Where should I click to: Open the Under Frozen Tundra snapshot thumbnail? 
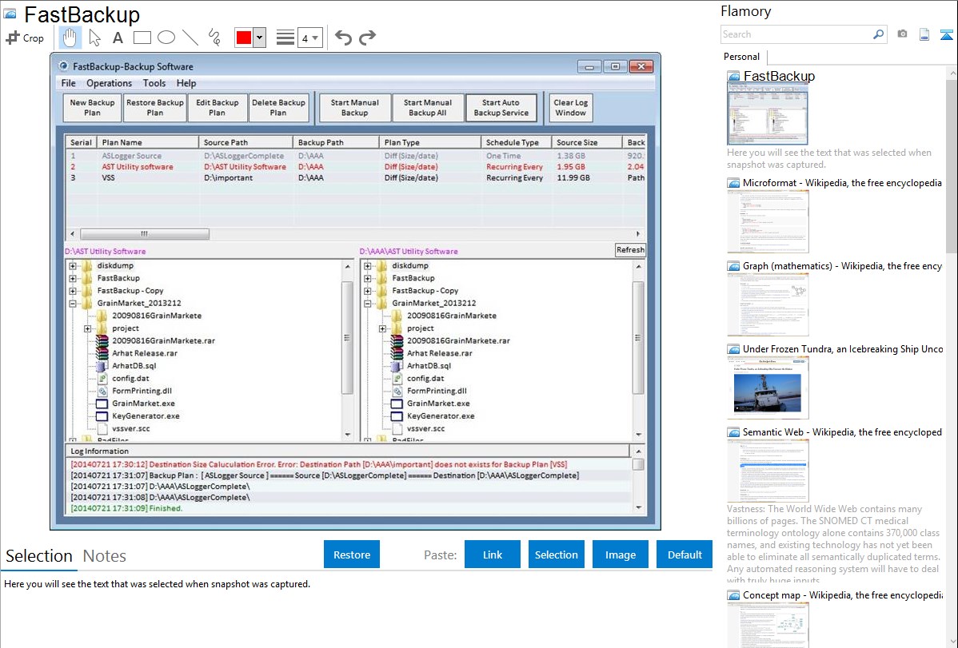coord(768,388)
